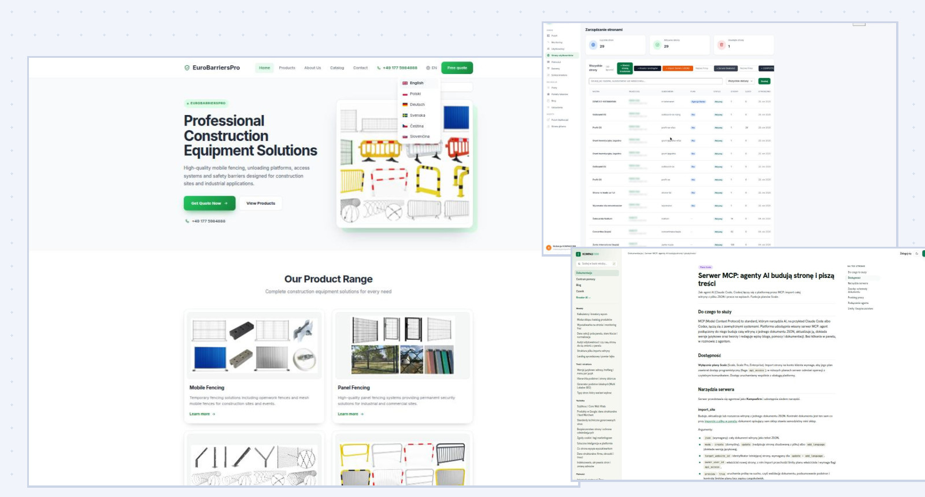
Task: Open the Contact menu item
Action: coord(360,68)
